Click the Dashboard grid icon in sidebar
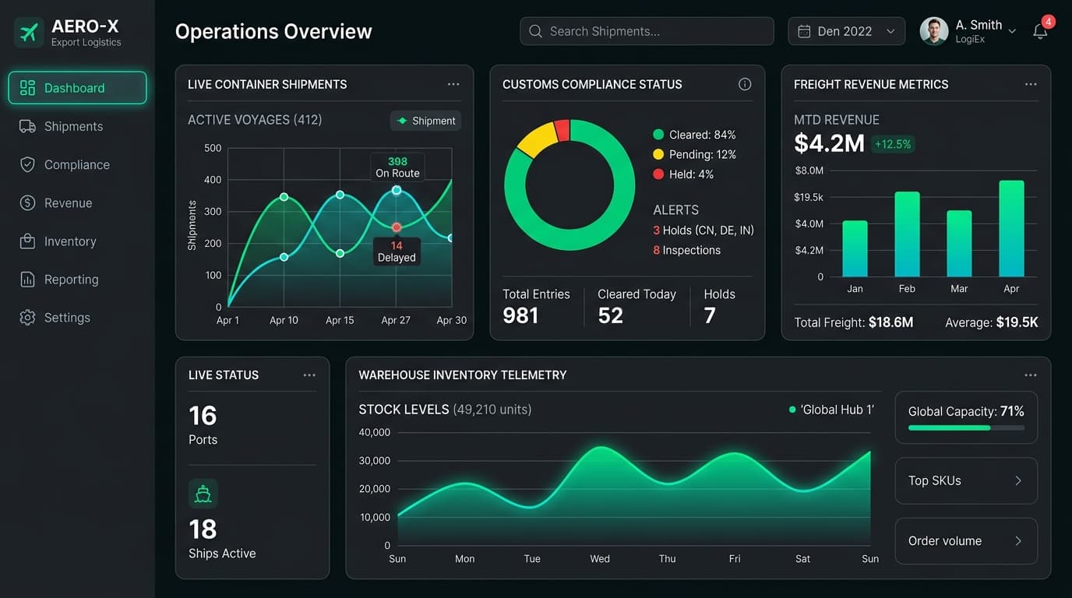Screen dimensions: 1072x598 click(x=27, y=88)
